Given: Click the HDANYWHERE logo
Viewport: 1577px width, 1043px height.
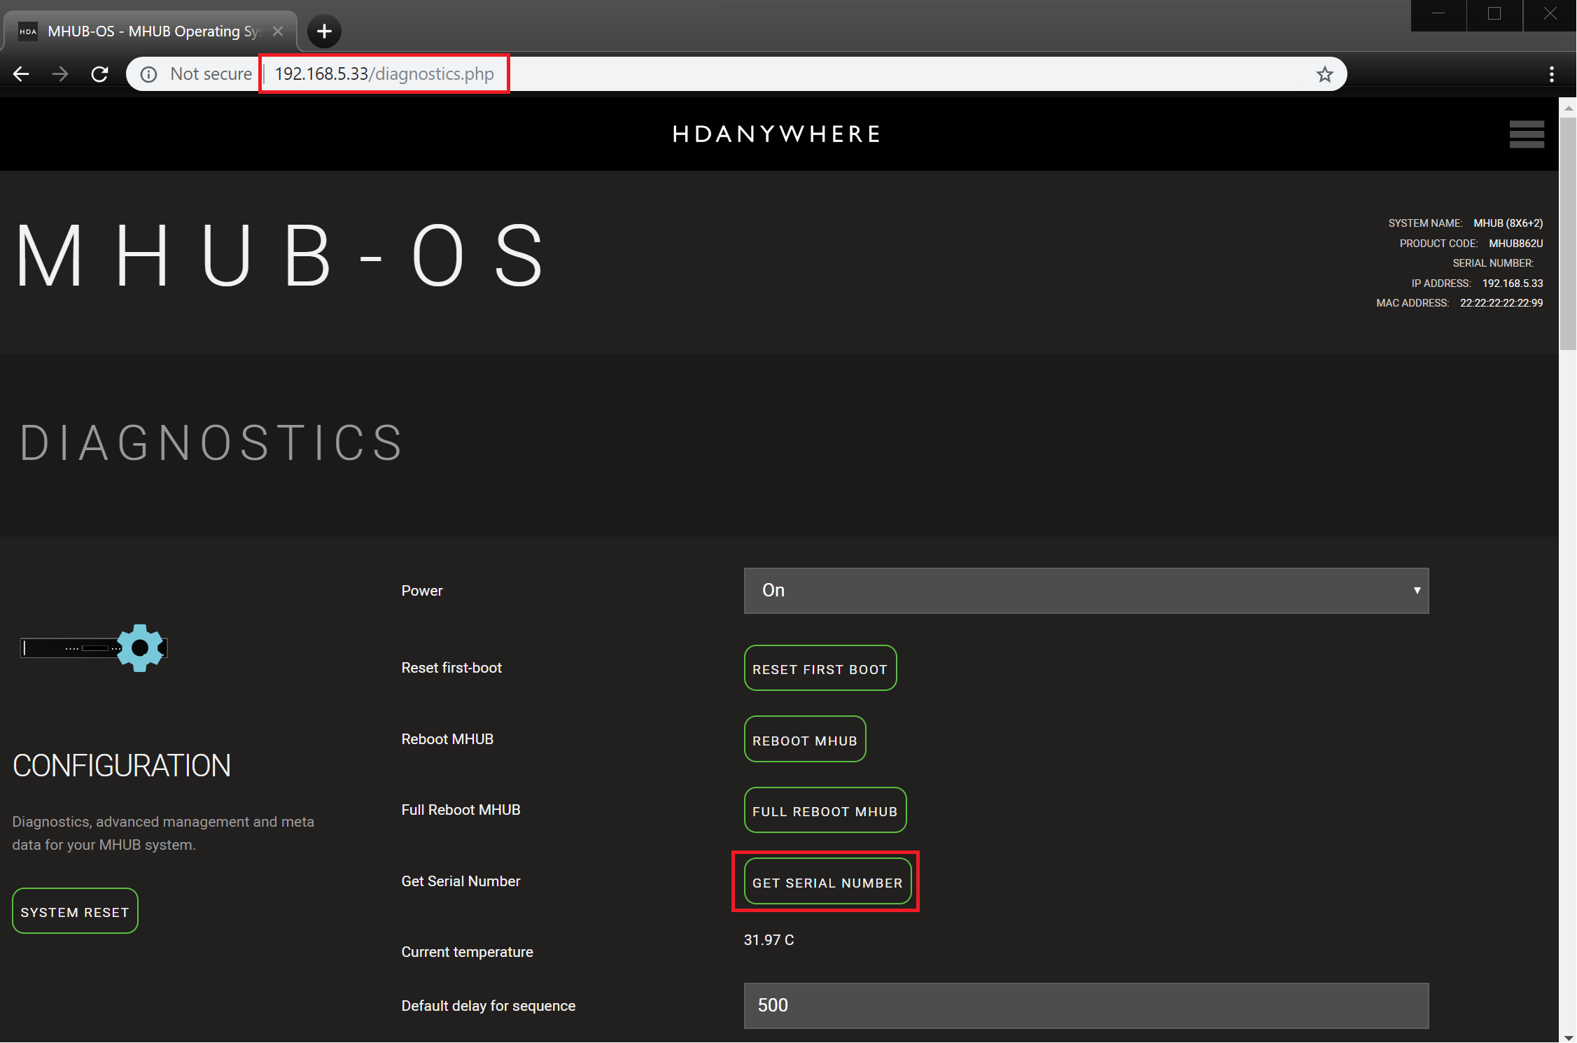Looking at the screenshot, I should 777,134.
